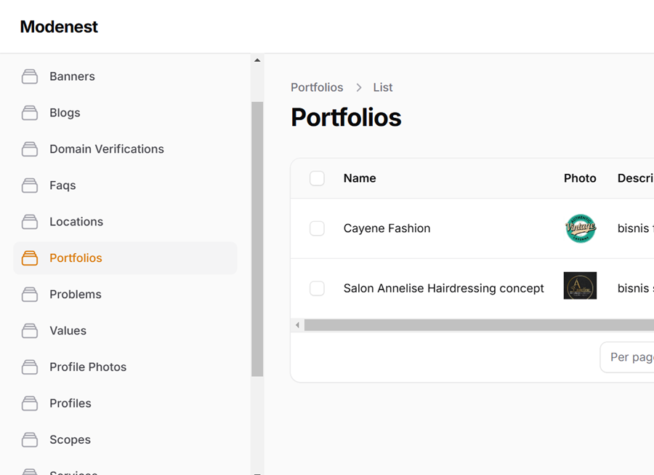
Task: Click the table horizontal scroll-left arrow
Action: (297, 325)
